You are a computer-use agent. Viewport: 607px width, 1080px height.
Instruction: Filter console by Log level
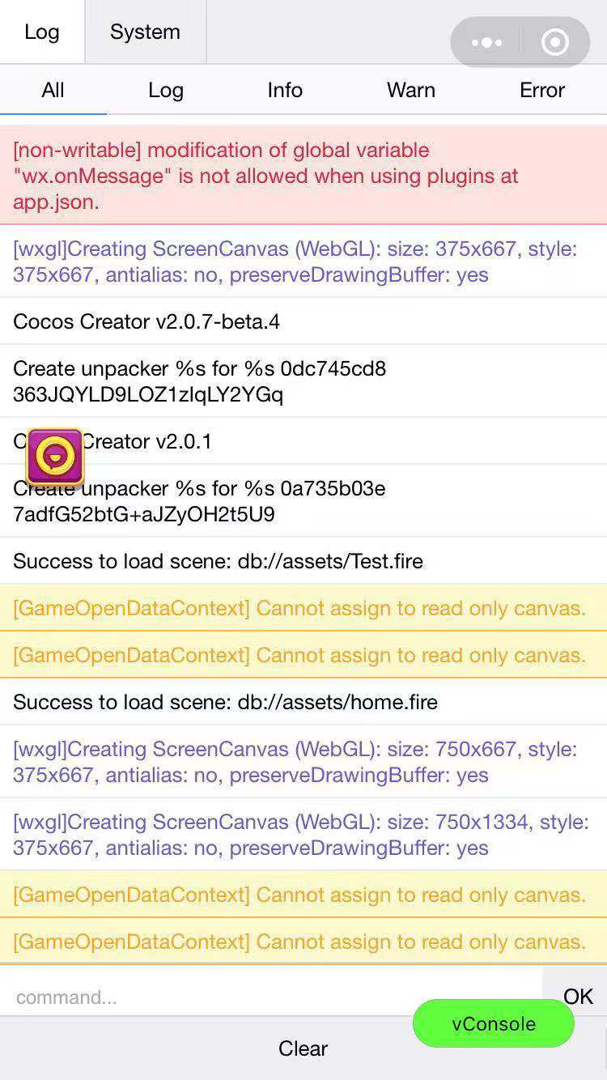(x=166, y=90)
